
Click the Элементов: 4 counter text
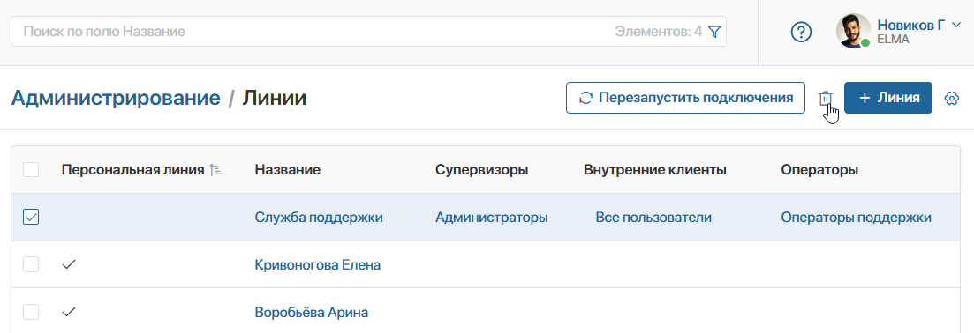coord(659,31)
